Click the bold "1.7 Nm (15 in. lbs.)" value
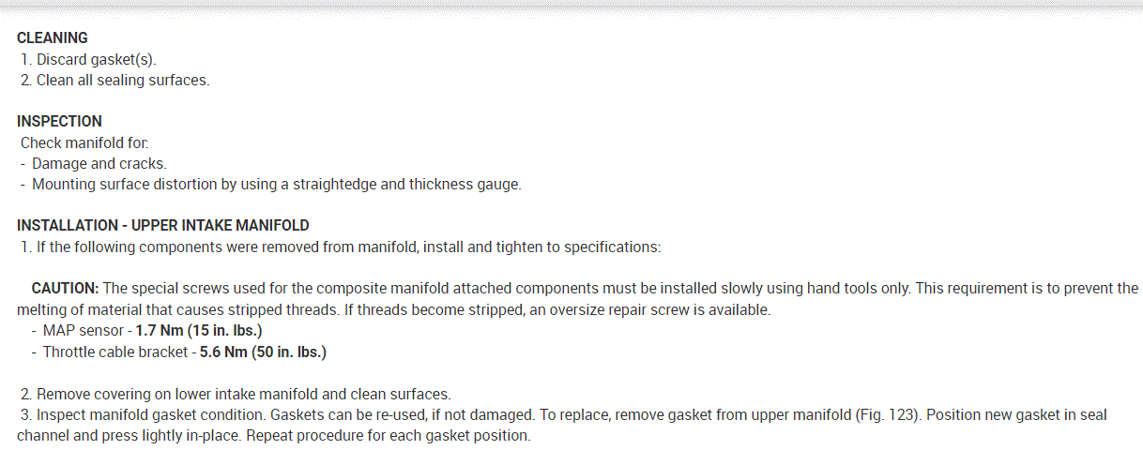The height and width of the screenshot is (465, 1143). coord(198,331)
